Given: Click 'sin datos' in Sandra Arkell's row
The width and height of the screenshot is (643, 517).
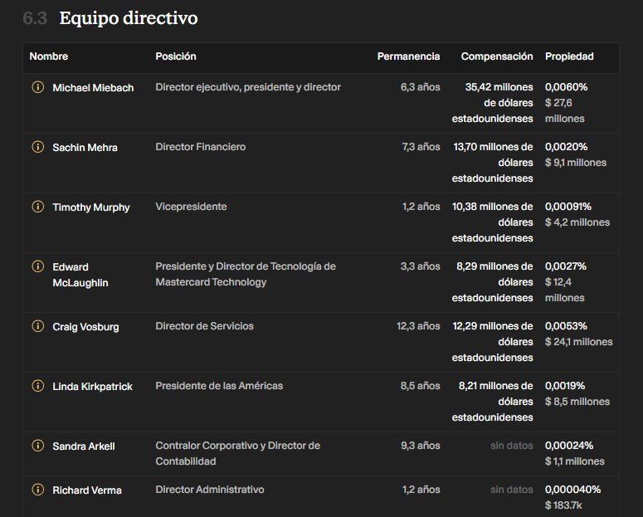Looking at the screenshot, I should click(512, 446).
